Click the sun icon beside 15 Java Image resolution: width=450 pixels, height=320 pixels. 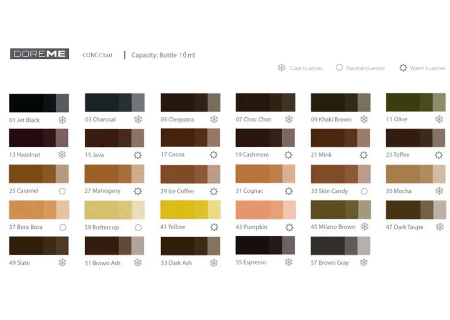[138, 155]
